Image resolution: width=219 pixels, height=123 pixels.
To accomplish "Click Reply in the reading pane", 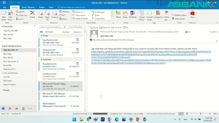I will pos(94,27).
